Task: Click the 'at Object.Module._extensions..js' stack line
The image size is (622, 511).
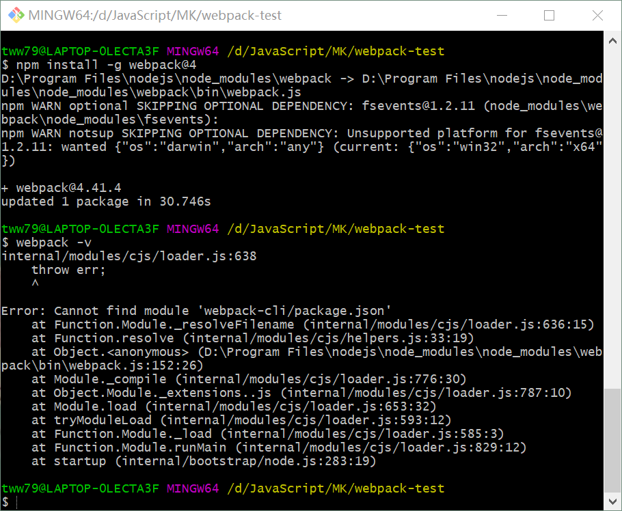Action: 301,393
